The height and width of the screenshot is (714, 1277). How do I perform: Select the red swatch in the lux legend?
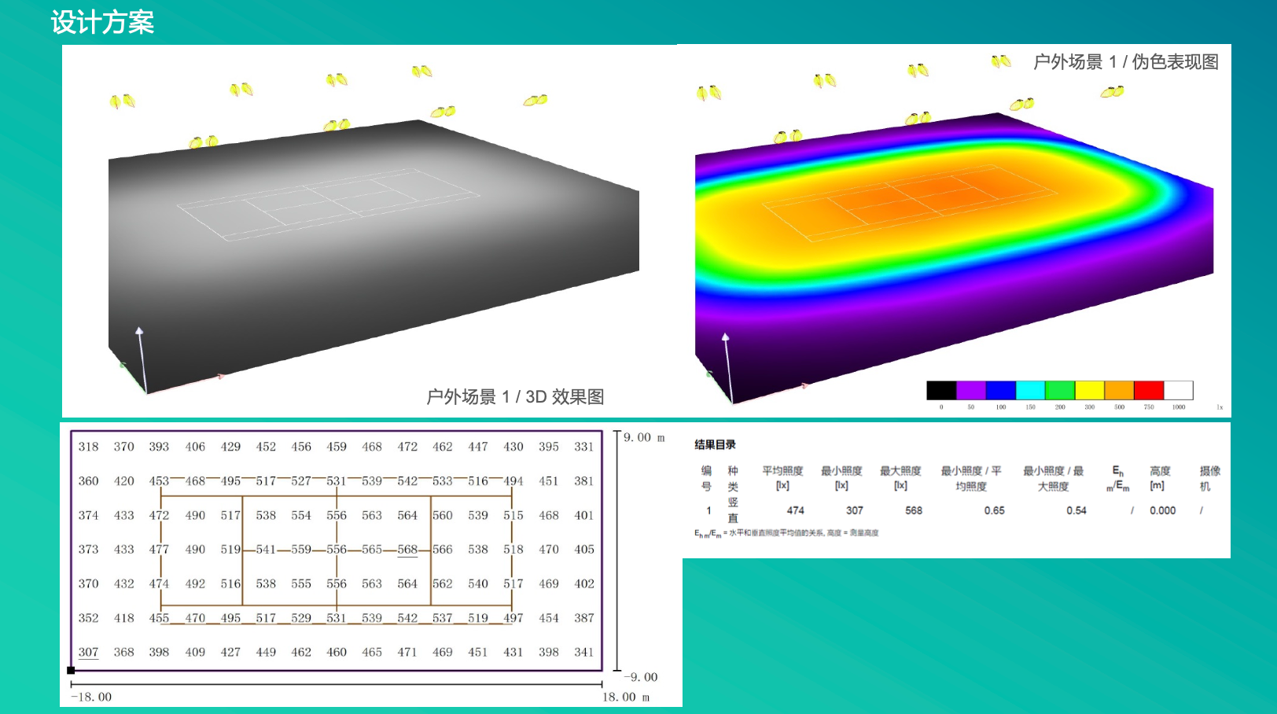click(1148, 390)
